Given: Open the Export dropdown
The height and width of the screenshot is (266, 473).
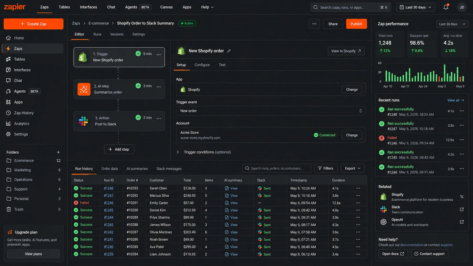Looking at the screenshot, I should click(x=352, y=168).
